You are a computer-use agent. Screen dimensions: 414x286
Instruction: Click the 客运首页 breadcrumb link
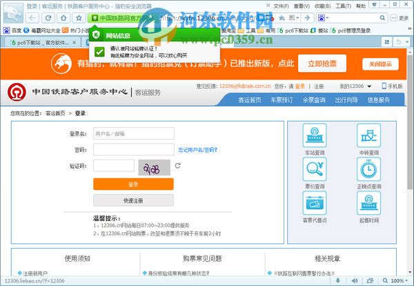[x=55, y=113]
